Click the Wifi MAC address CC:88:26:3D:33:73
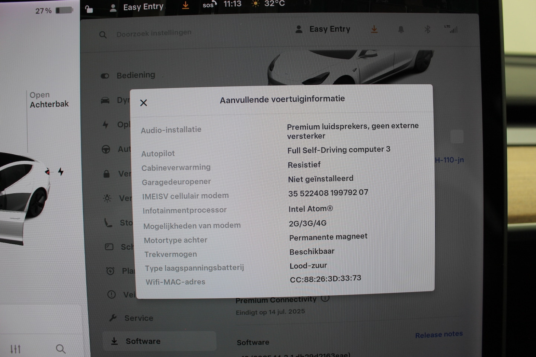 coord(326,279)
